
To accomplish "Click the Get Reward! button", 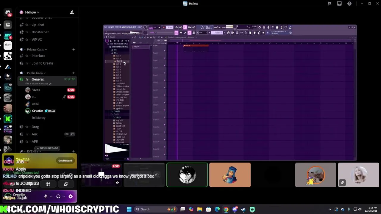I will point(65,161).
